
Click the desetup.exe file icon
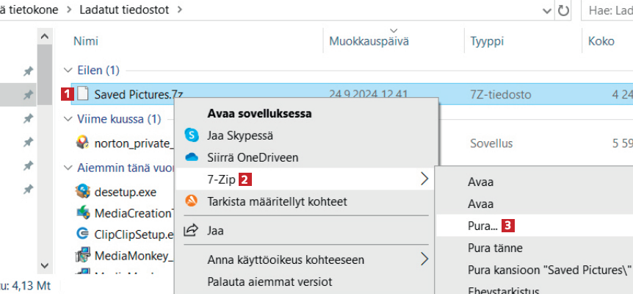click(82, 192)
